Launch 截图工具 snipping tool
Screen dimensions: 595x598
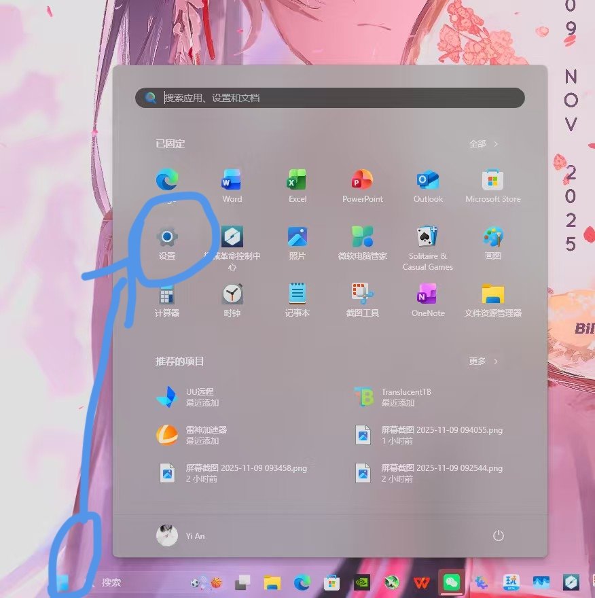(363, 294)
